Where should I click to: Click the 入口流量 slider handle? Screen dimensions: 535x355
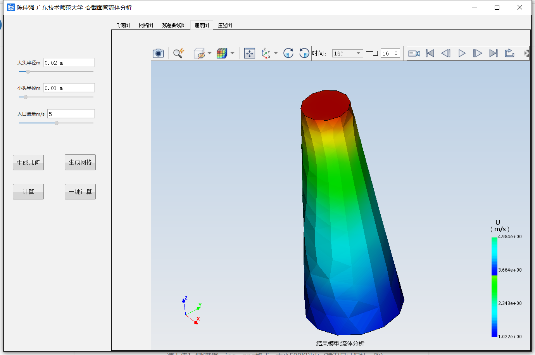(x=57, y=123)
